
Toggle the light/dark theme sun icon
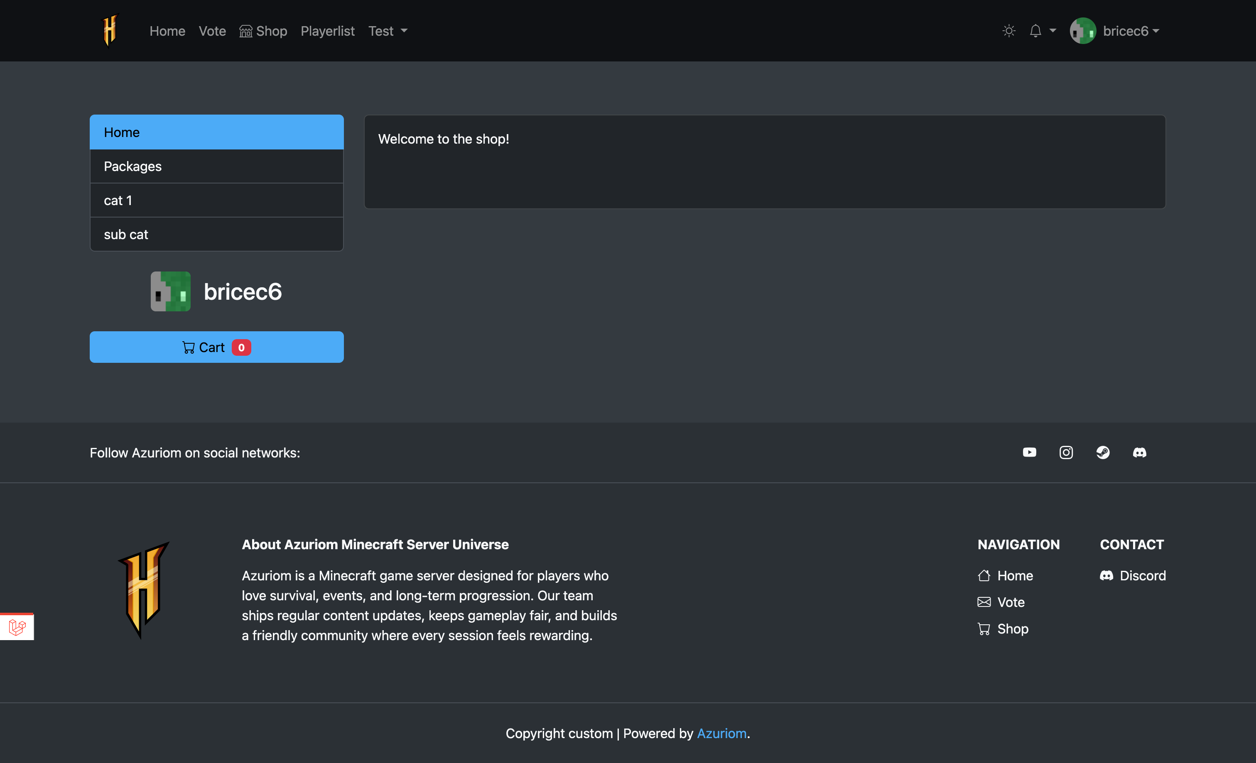click(1009, 31)
